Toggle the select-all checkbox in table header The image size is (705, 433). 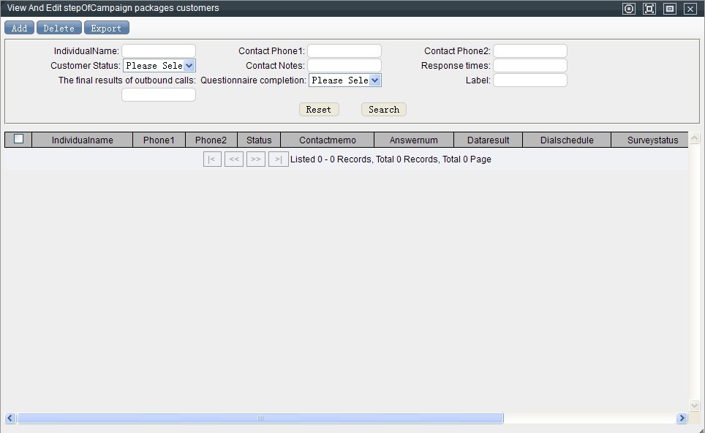[19, 139]
